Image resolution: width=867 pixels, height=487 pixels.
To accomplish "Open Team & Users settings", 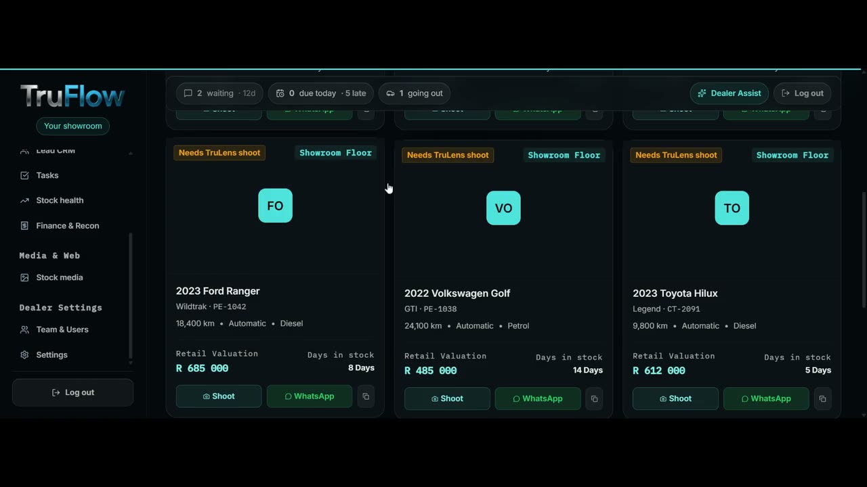I will coord(62,329).
